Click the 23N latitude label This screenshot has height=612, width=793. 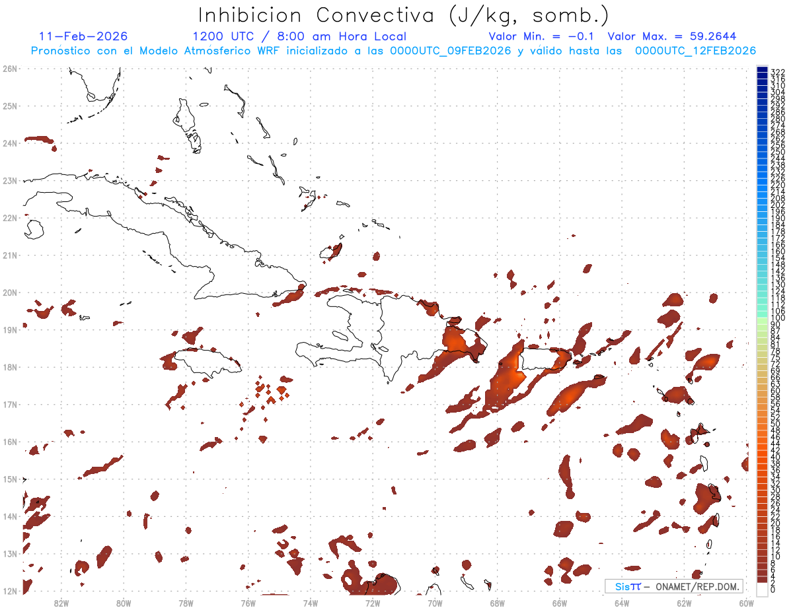point(9,180)
